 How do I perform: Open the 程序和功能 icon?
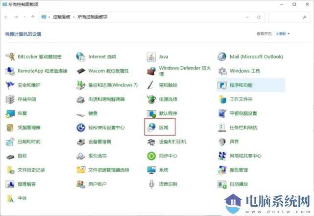click(222, 85)
